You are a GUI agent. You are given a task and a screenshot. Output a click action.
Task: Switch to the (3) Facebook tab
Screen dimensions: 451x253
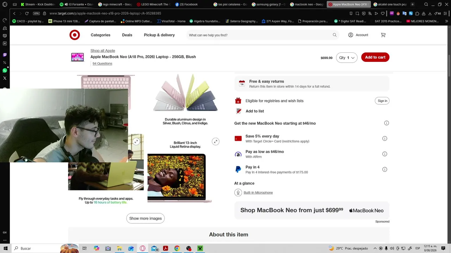pos(191,4)
